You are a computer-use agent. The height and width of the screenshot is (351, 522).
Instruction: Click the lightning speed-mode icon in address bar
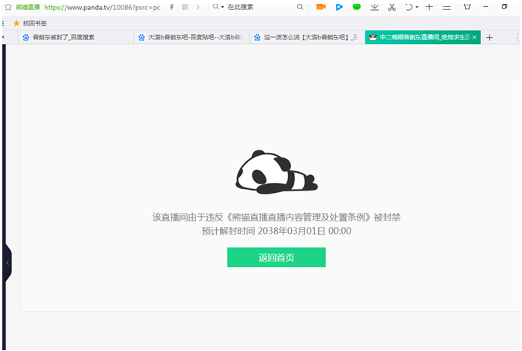click(x=171, y=7)
